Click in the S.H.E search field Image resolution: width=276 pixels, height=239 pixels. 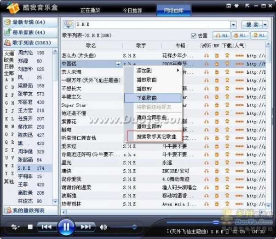pyautogui.click(x=153, y=25)
